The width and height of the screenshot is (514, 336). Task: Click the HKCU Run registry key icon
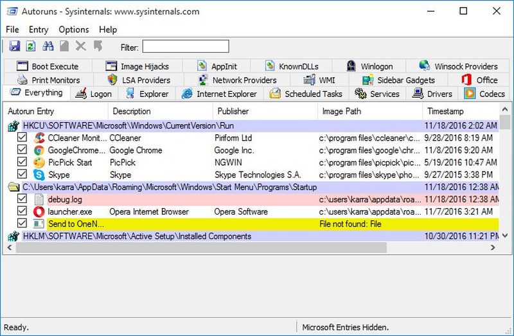click(13, 126)
